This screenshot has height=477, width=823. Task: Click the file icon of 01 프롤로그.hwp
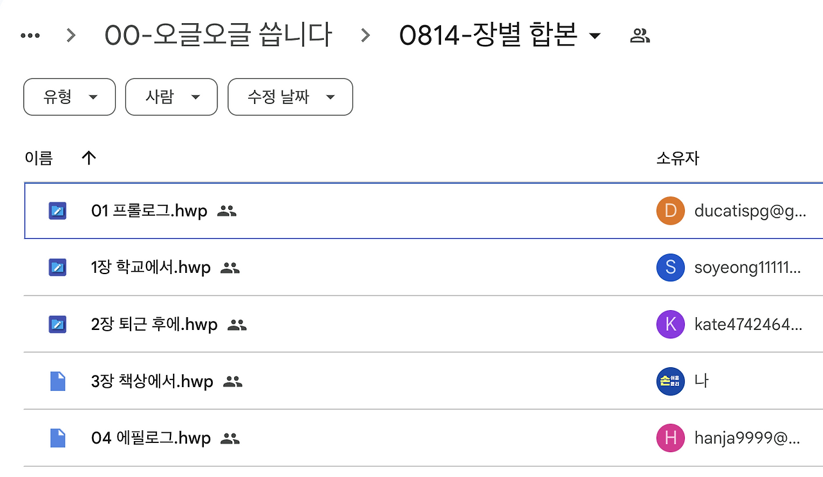tap(58, 211)
